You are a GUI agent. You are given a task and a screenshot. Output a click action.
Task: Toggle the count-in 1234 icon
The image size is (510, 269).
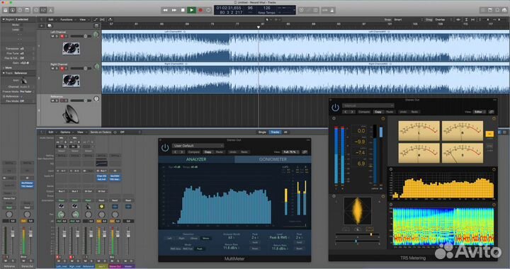click(324, 10)
